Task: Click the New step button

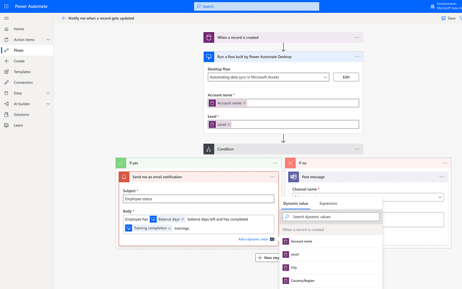Action: (x=267, y=258)
